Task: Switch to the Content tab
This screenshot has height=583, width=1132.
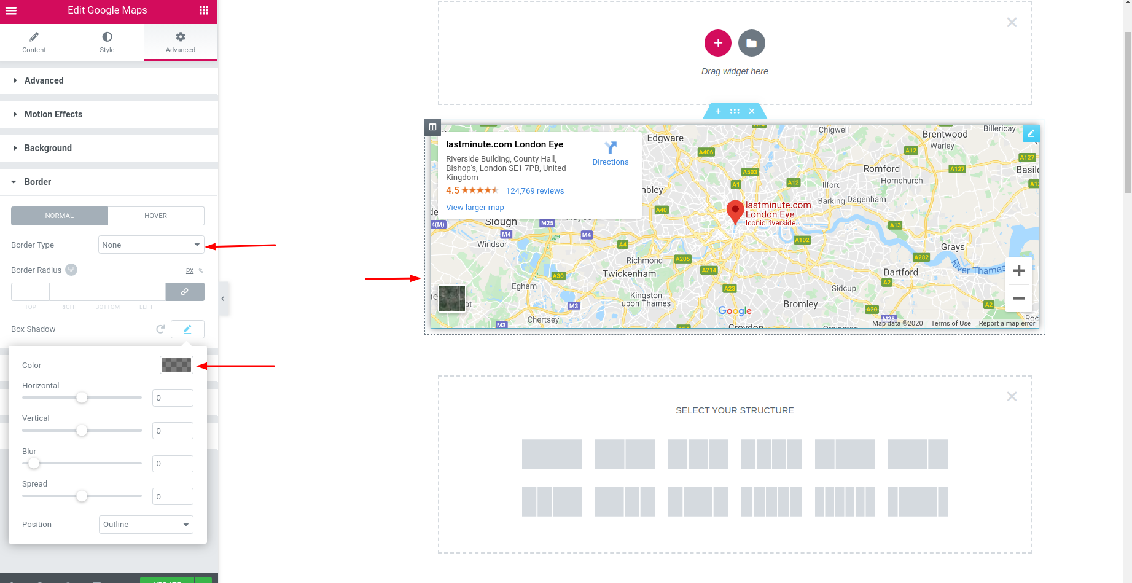Action: [34, 42]
